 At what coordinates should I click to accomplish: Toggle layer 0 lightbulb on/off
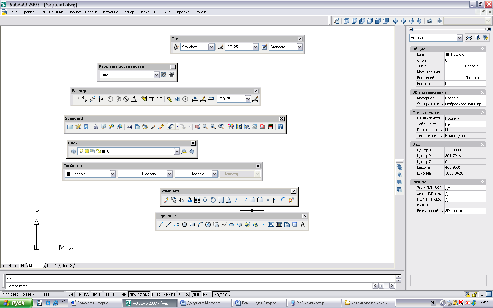point(81,151)
